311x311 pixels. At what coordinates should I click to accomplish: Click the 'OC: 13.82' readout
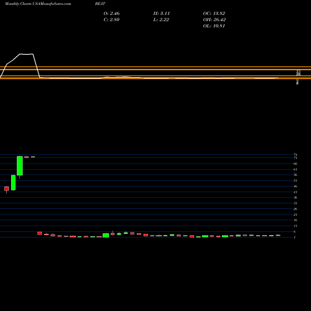pos(214,14)
